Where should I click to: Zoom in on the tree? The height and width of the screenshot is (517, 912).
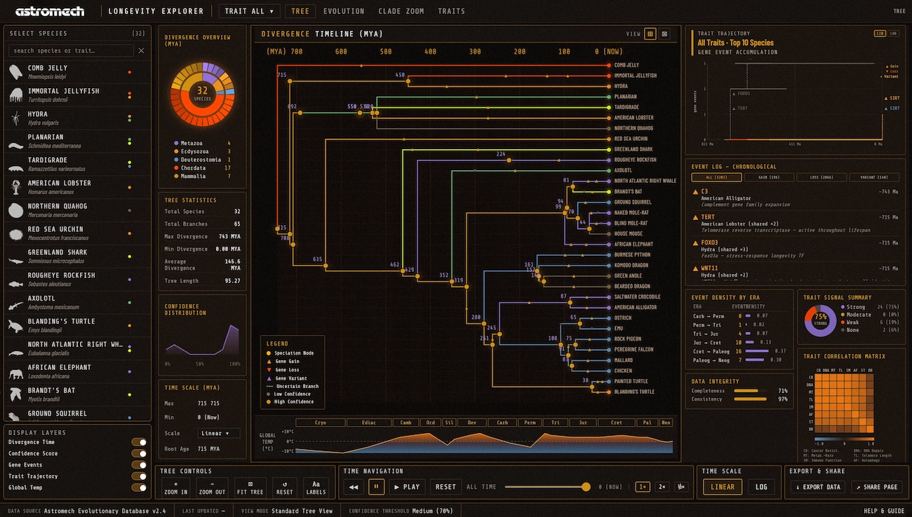tap(175, 488)
